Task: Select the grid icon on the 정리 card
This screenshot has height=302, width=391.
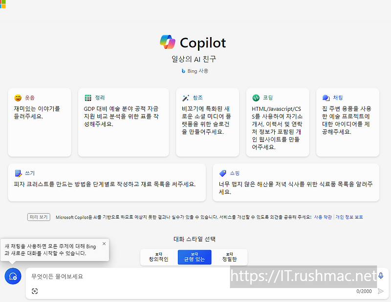Action: [87, 97]
